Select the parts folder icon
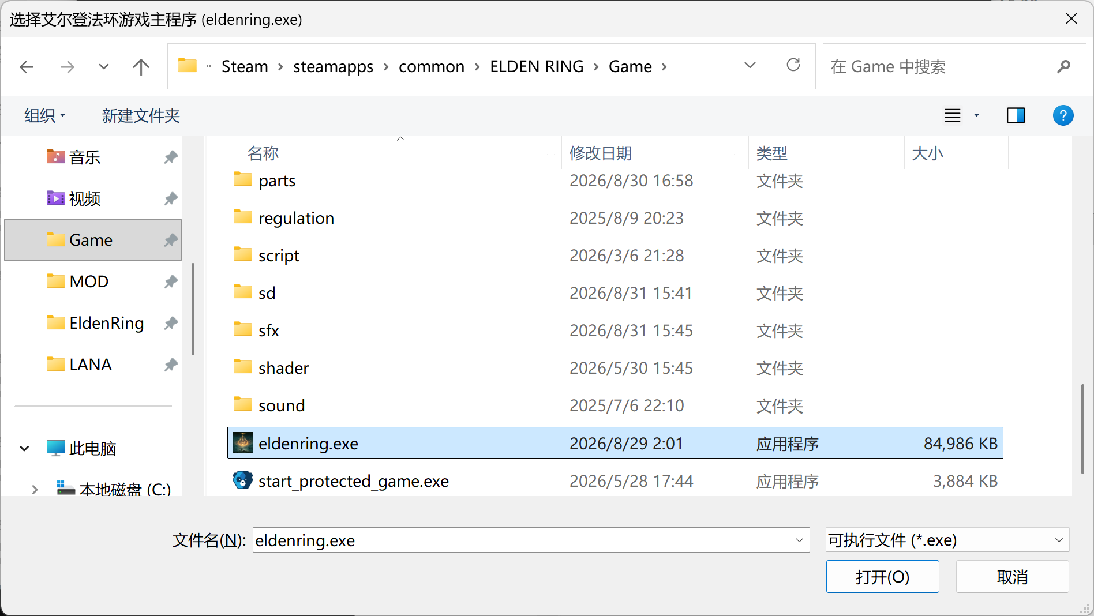The image size is (1094, 616). tap(243, 179)
